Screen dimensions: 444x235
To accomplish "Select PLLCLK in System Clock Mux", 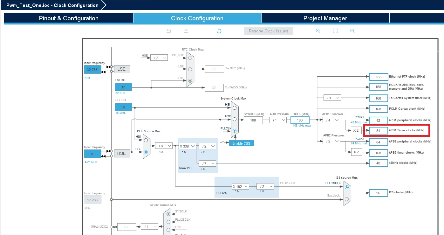I will [234, 131].
